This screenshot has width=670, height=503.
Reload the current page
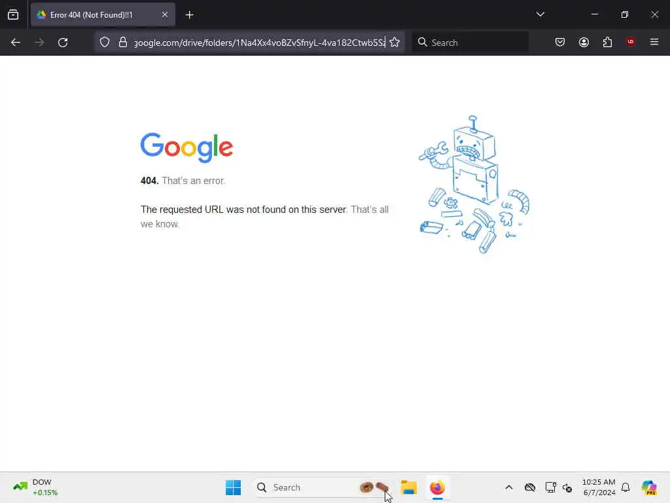pos(63,43)
